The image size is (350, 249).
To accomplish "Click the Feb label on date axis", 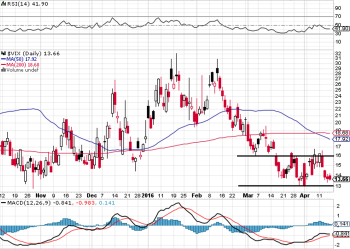I will [196, 195].
